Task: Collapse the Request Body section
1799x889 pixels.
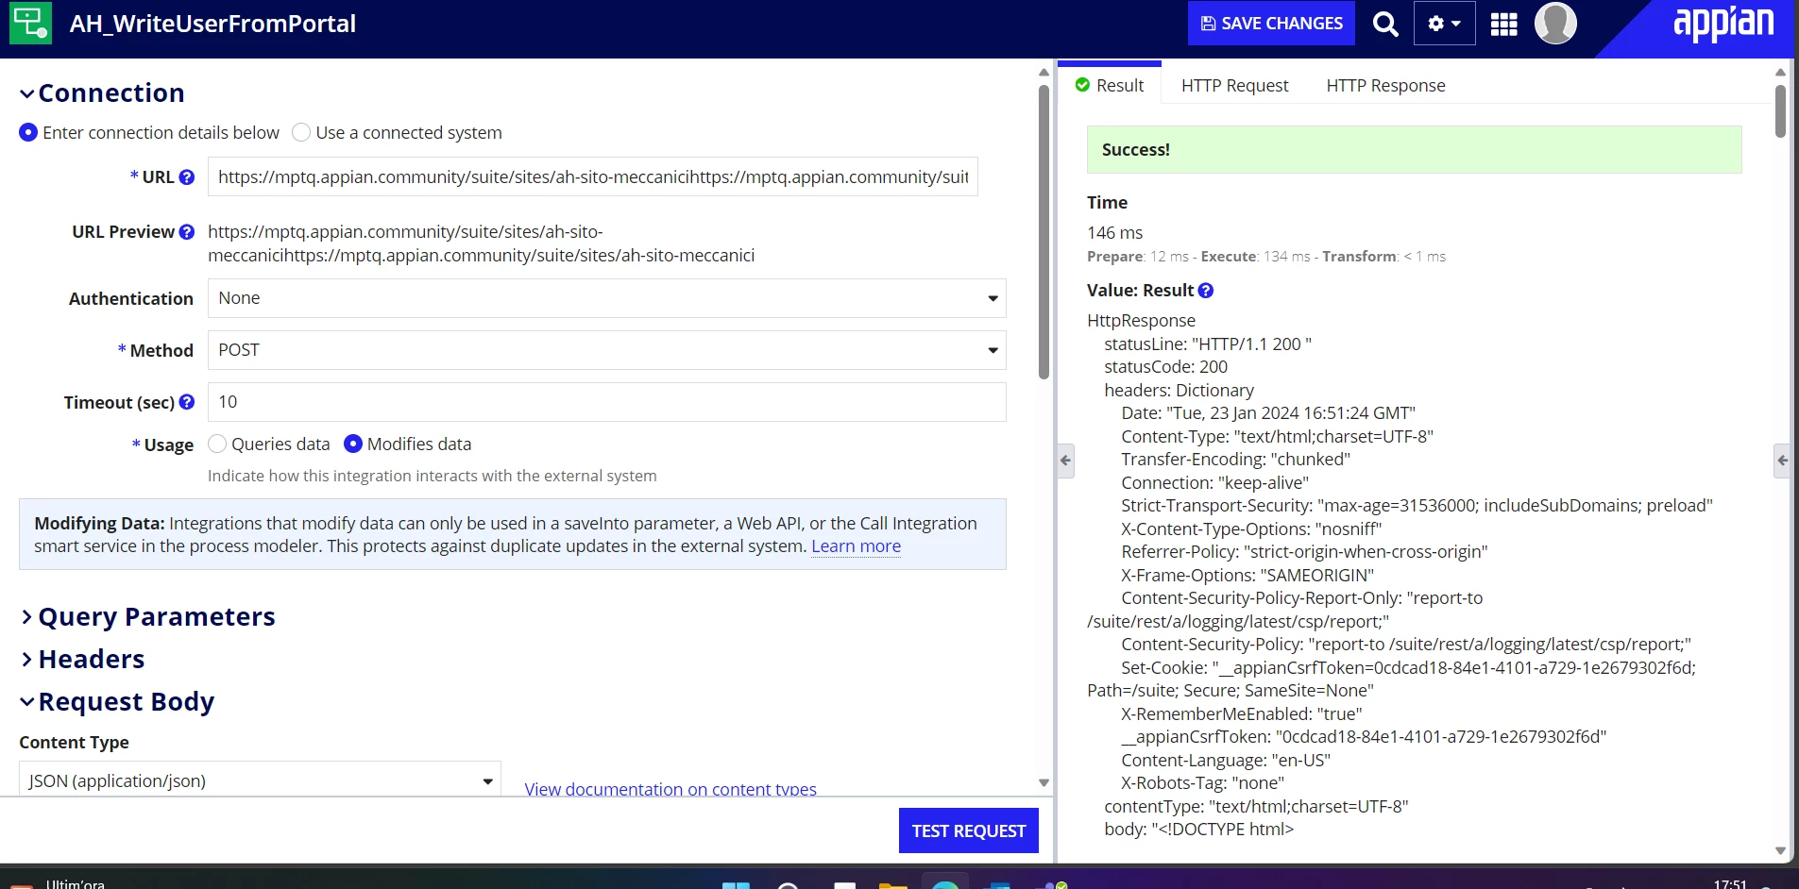Action: point(117,702)
